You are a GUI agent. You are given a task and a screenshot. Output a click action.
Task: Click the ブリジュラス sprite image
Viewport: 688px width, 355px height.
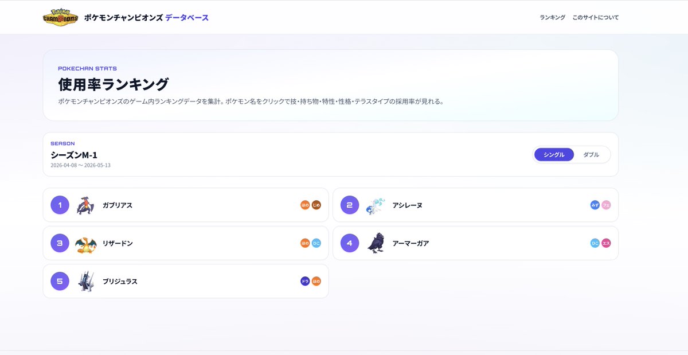[86, 281]
